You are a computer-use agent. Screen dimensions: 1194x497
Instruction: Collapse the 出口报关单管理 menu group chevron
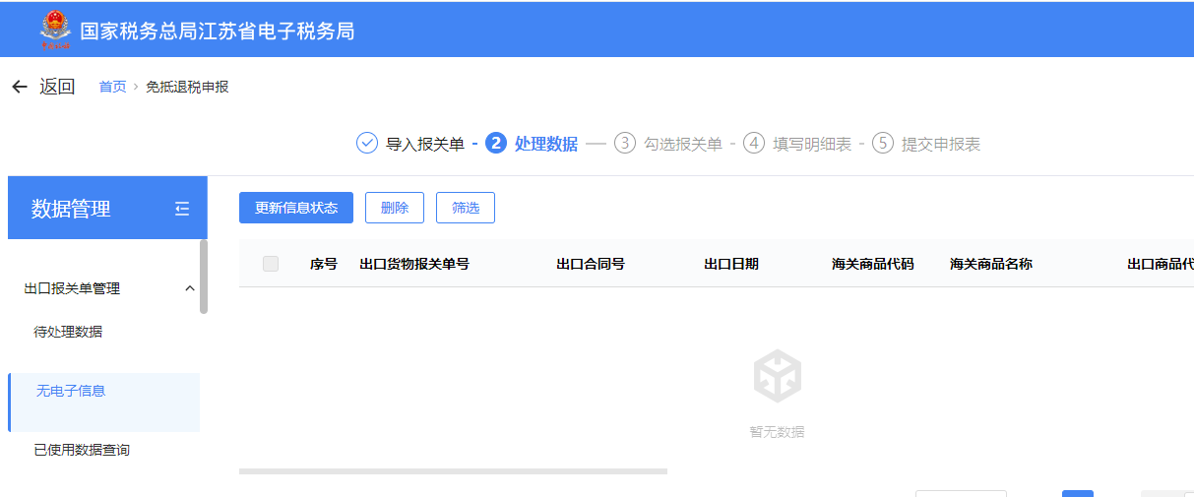pos(190,288)
